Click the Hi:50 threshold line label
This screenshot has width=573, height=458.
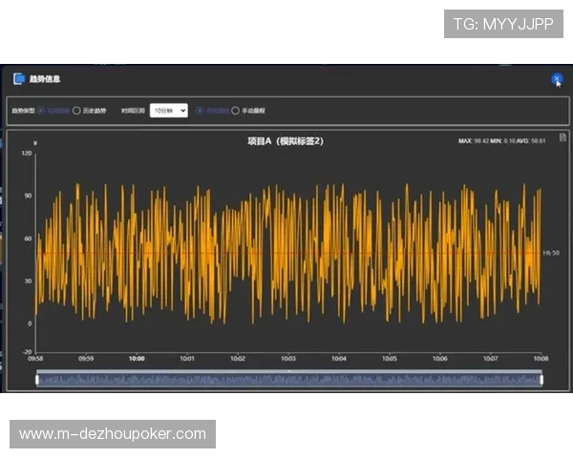[550, 253]
